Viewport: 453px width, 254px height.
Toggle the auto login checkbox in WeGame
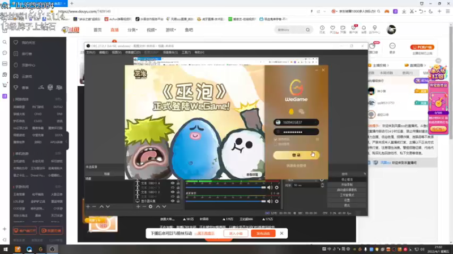point(275,144)
